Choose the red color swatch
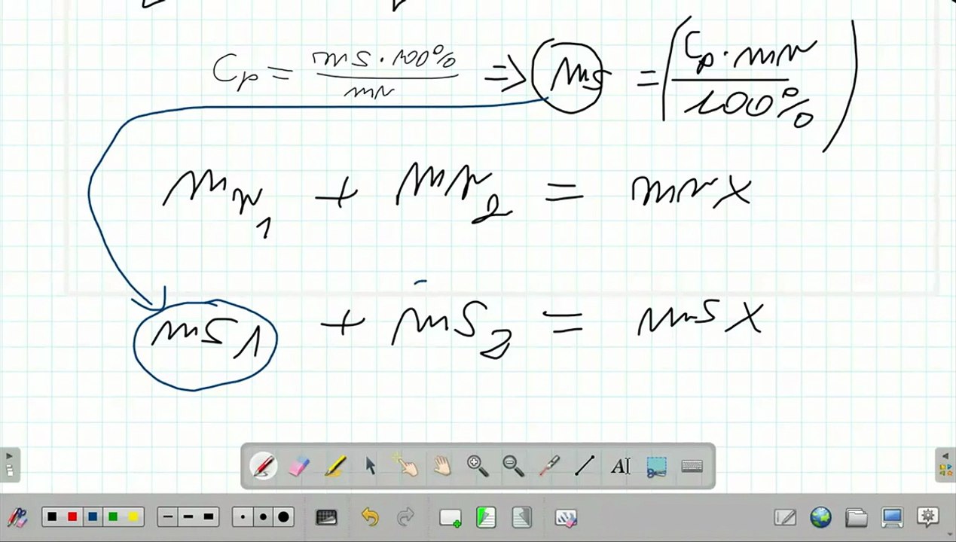Image resolution: width=956 pixels, height=542 pixels. click(72, 517)
